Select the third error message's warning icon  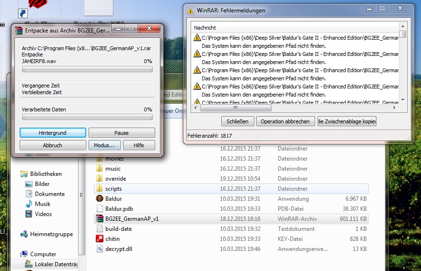coord(197,70)
